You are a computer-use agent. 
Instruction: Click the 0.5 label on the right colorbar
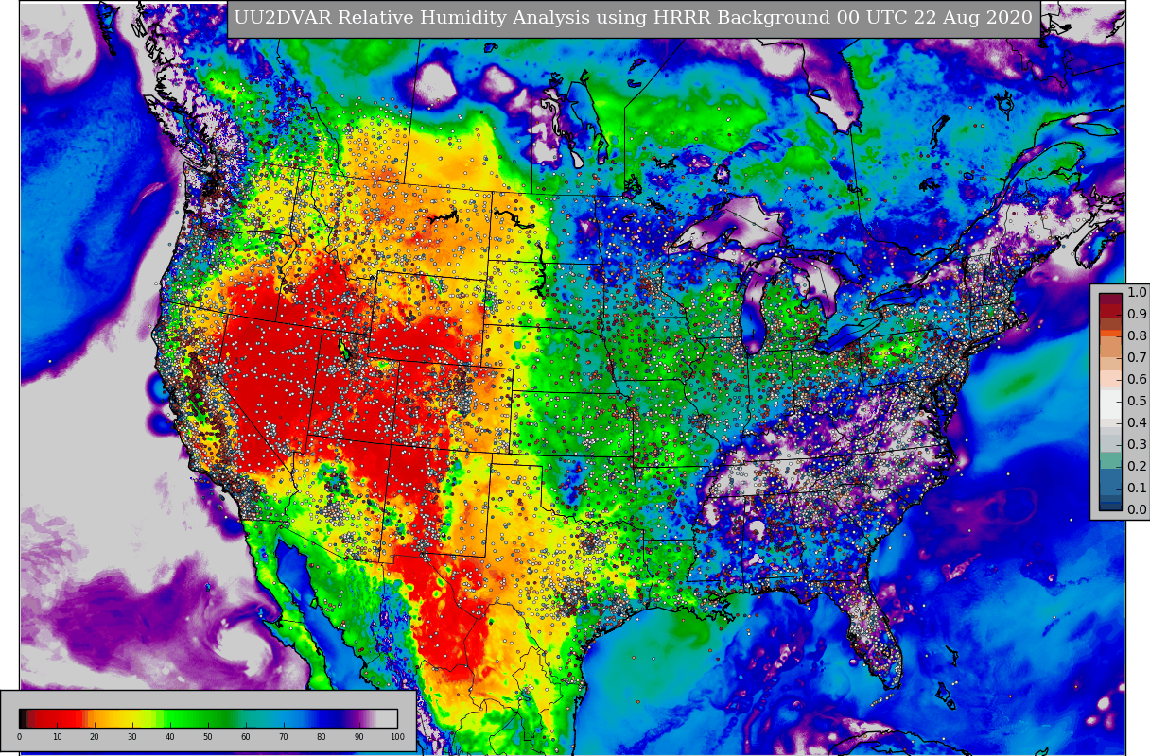click(x=1137, y=402)
